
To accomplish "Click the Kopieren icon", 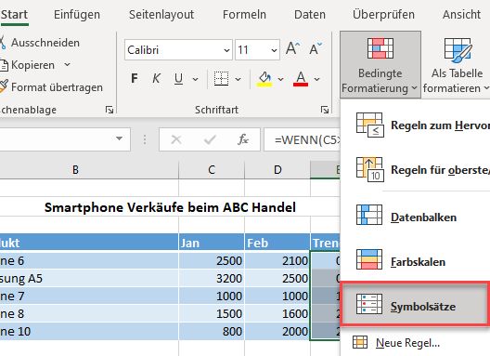I will [4, 65].
